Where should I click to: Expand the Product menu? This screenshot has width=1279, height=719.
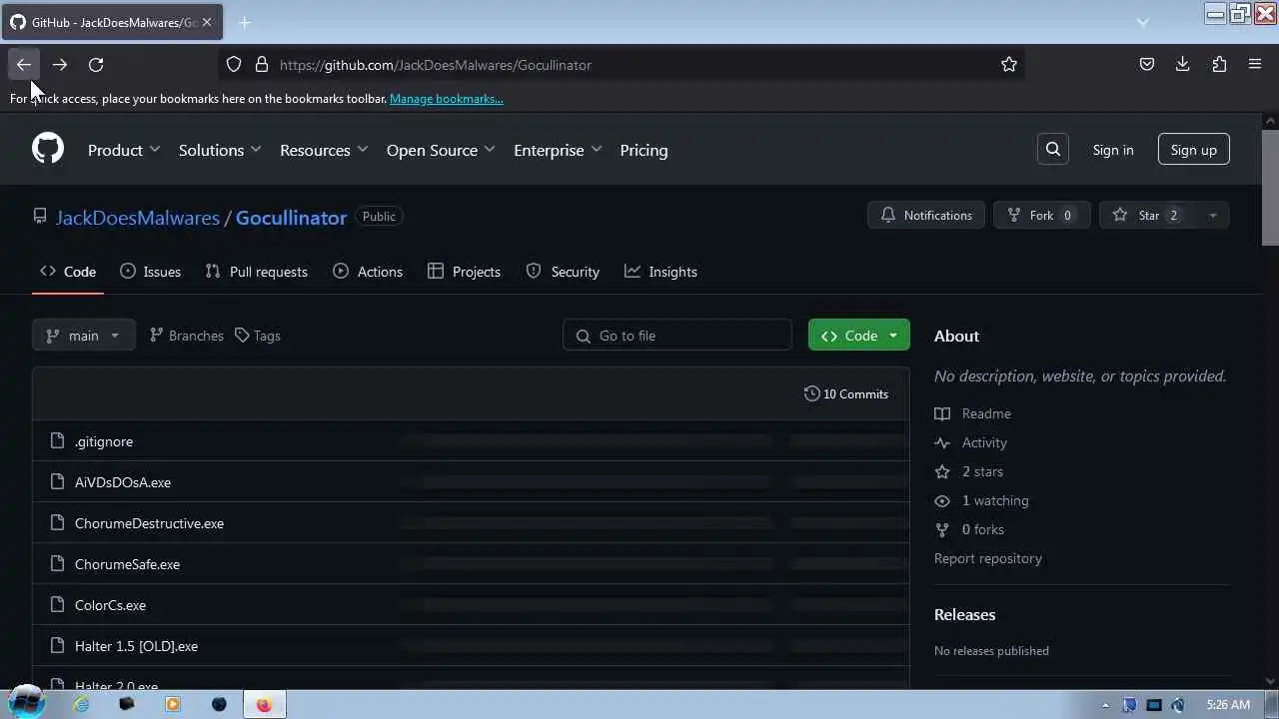click(124, 150)
